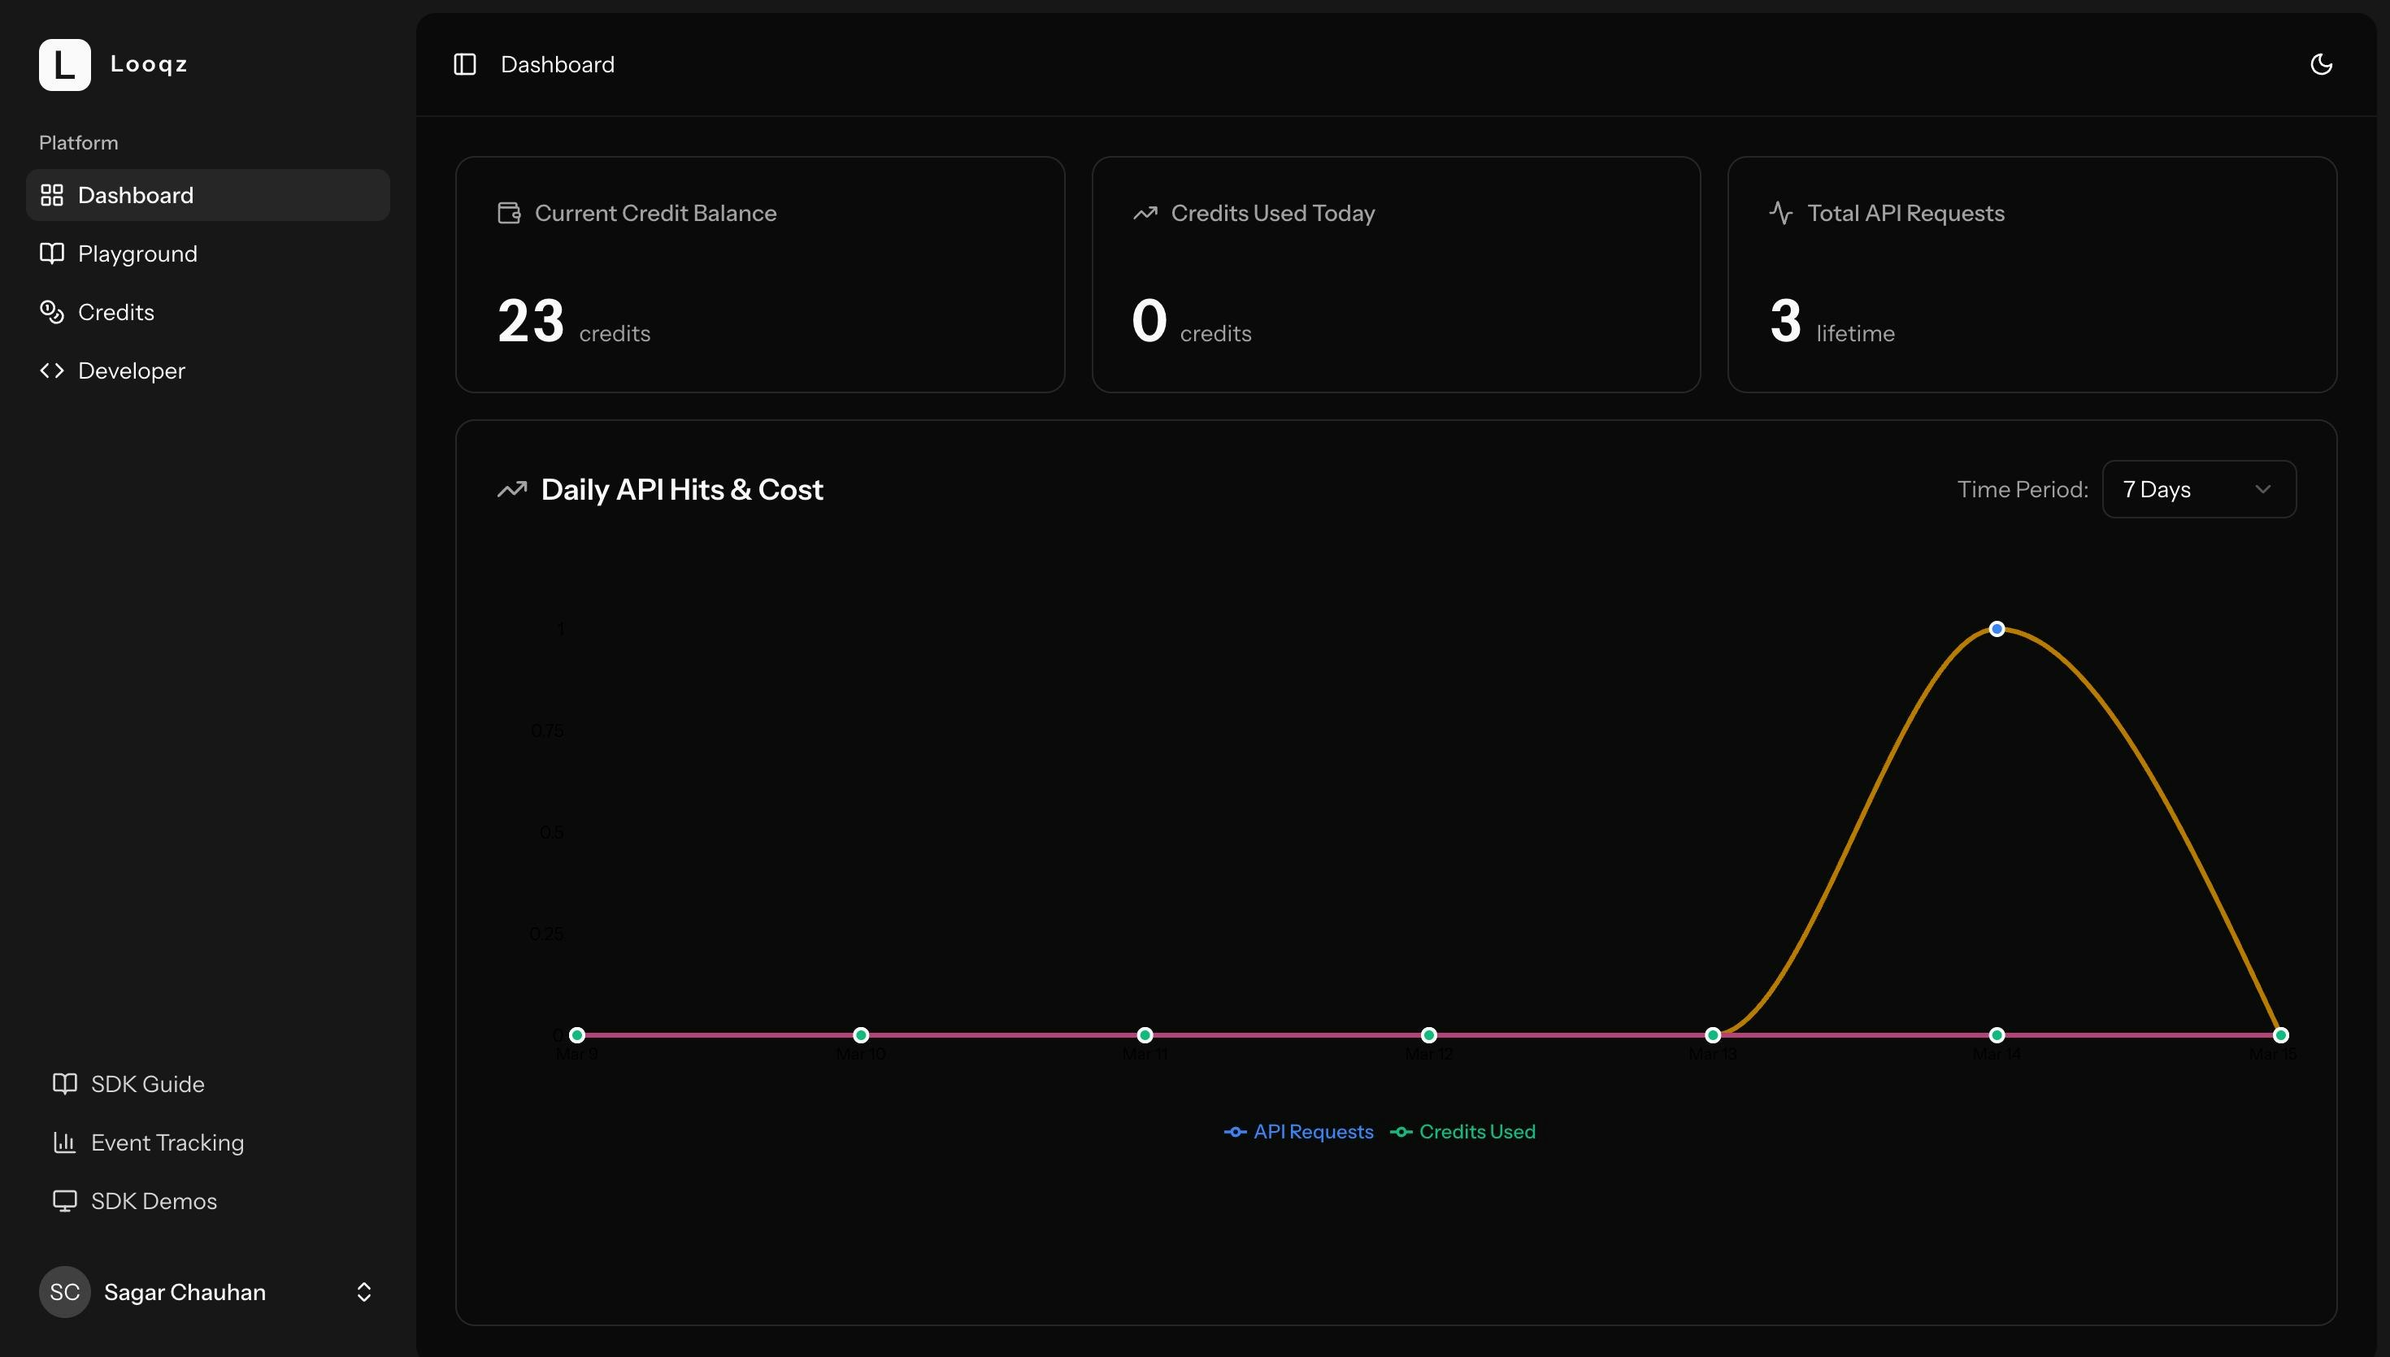This screenshot has width=2390, height=1357.
Task: Open Playground via its book icon
Action: click(x=52, y=254)
